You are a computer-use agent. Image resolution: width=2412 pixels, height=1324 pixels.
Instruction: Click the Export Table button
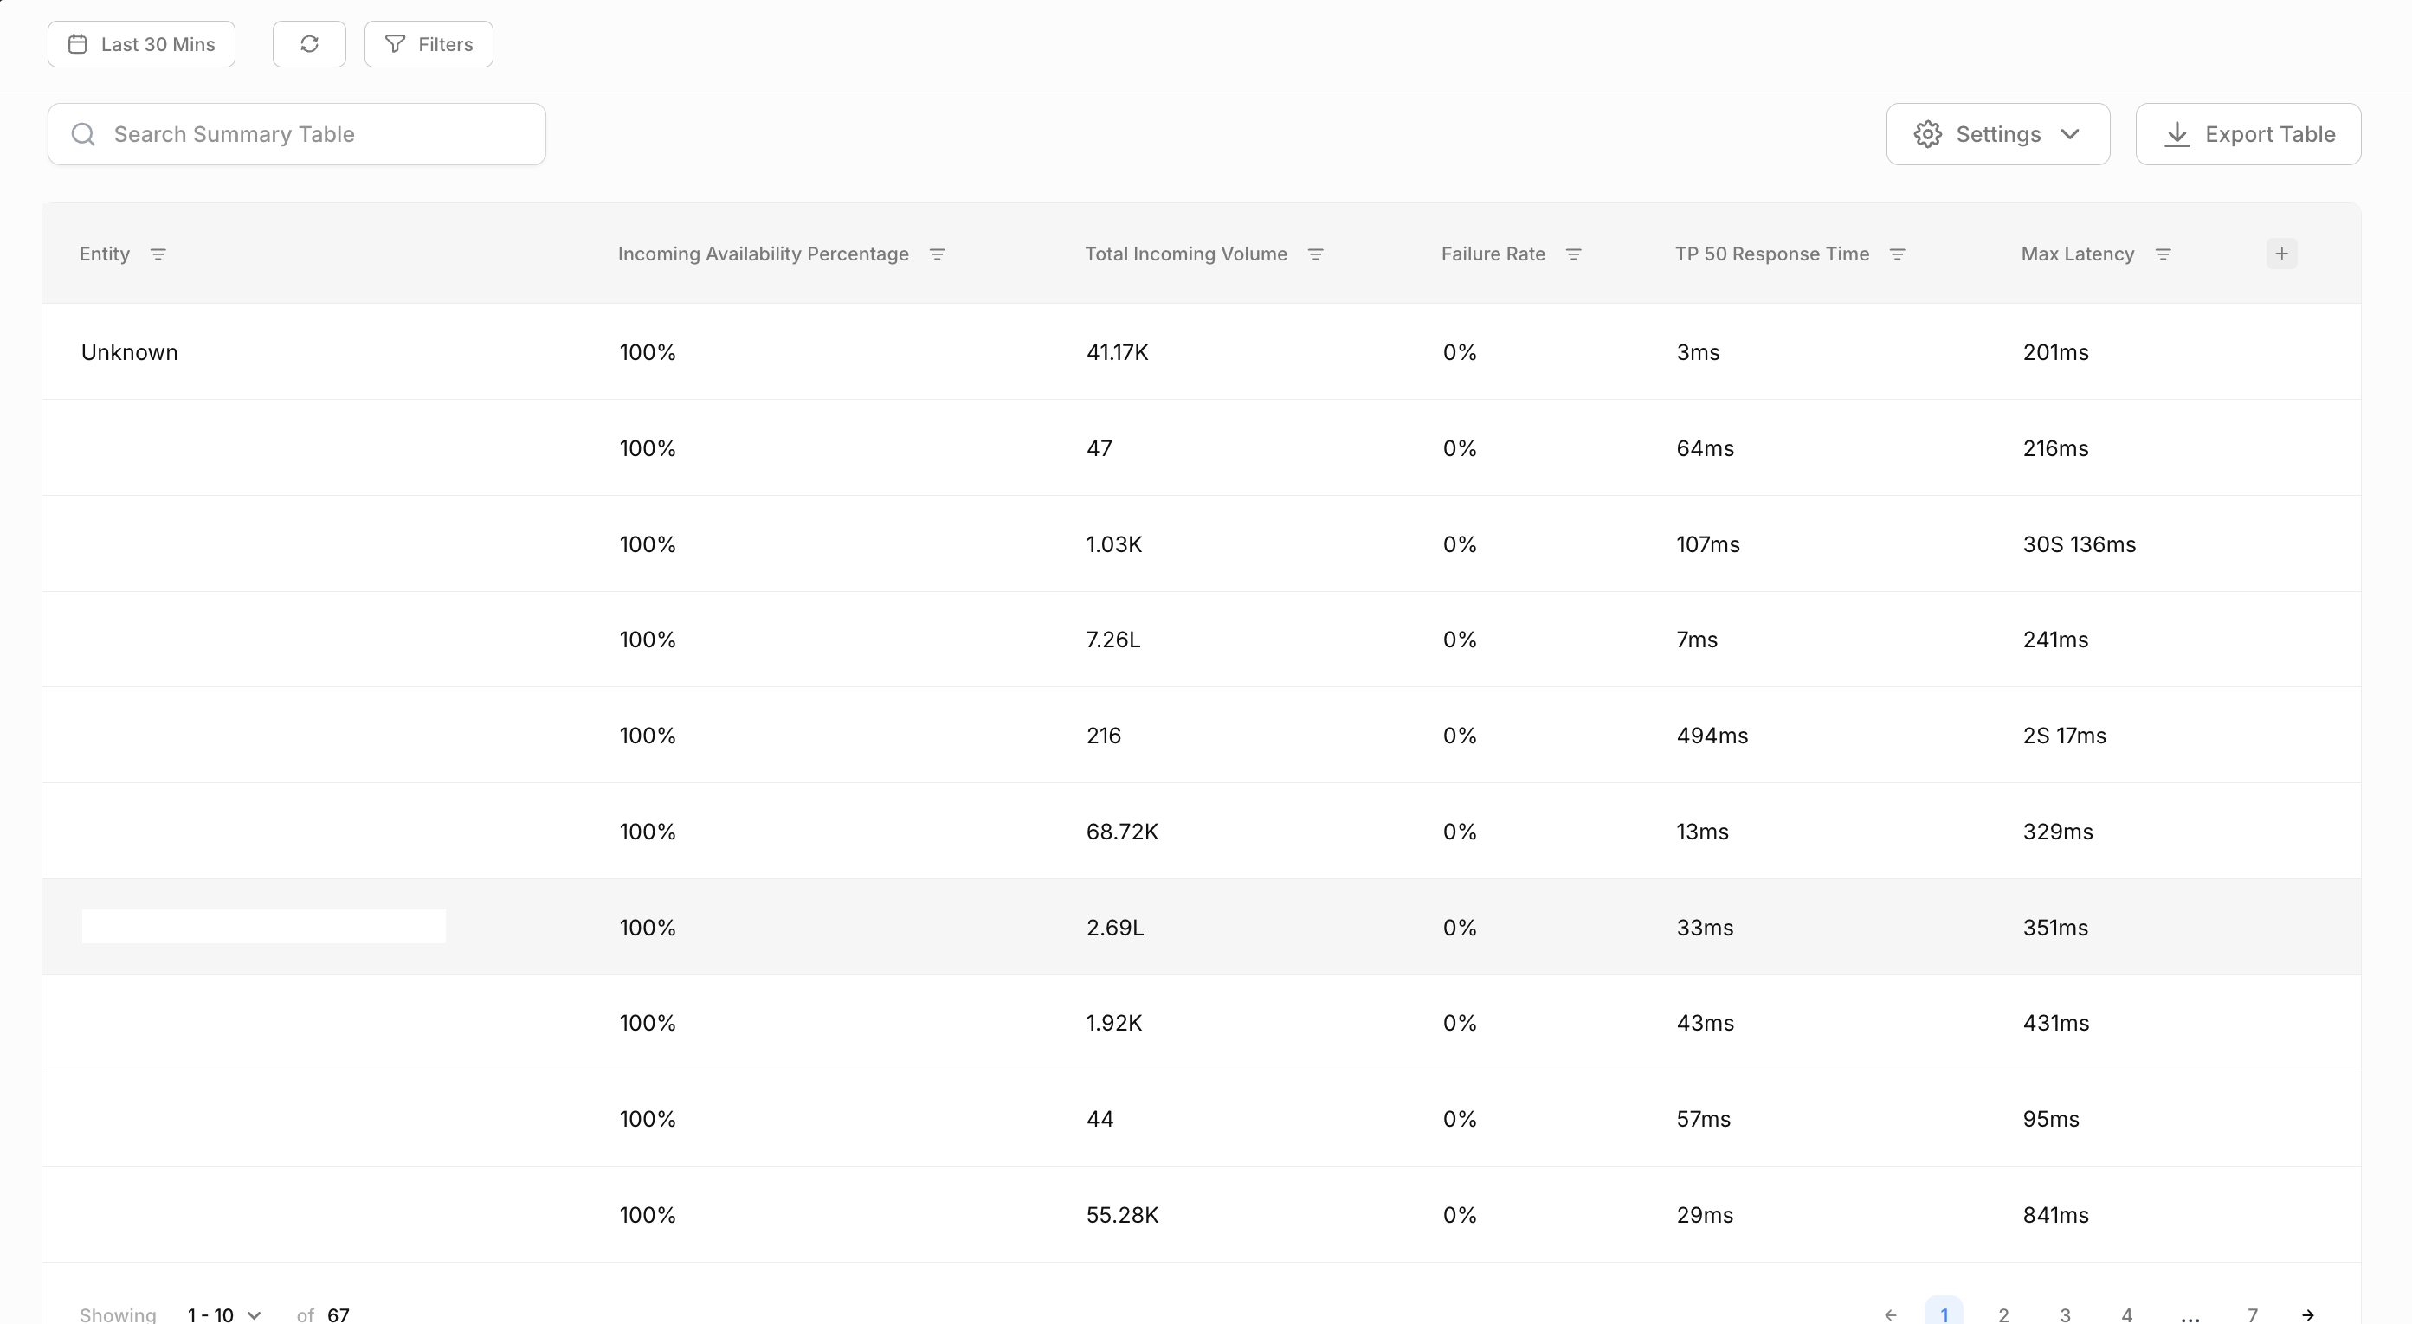point(2248,134)
